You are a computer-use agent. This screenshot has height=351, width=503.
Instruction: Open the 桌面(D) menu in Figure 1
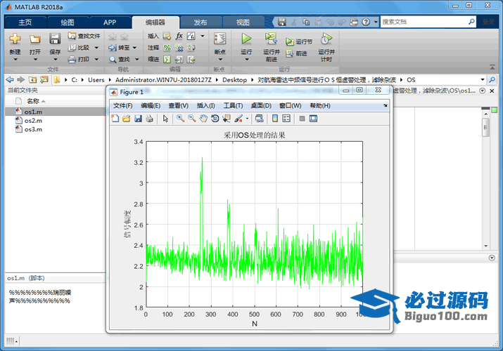261,105
